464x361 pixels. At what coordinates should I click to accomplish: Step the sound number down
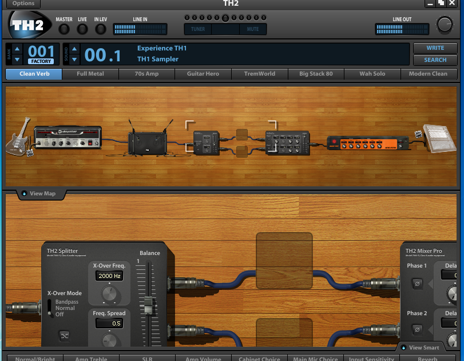74,60
